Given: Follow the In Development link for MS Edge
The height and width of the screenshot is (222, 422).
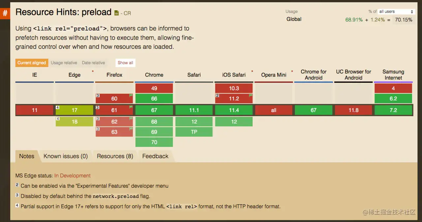Looking at the screenshot, I should click(72, 175).
